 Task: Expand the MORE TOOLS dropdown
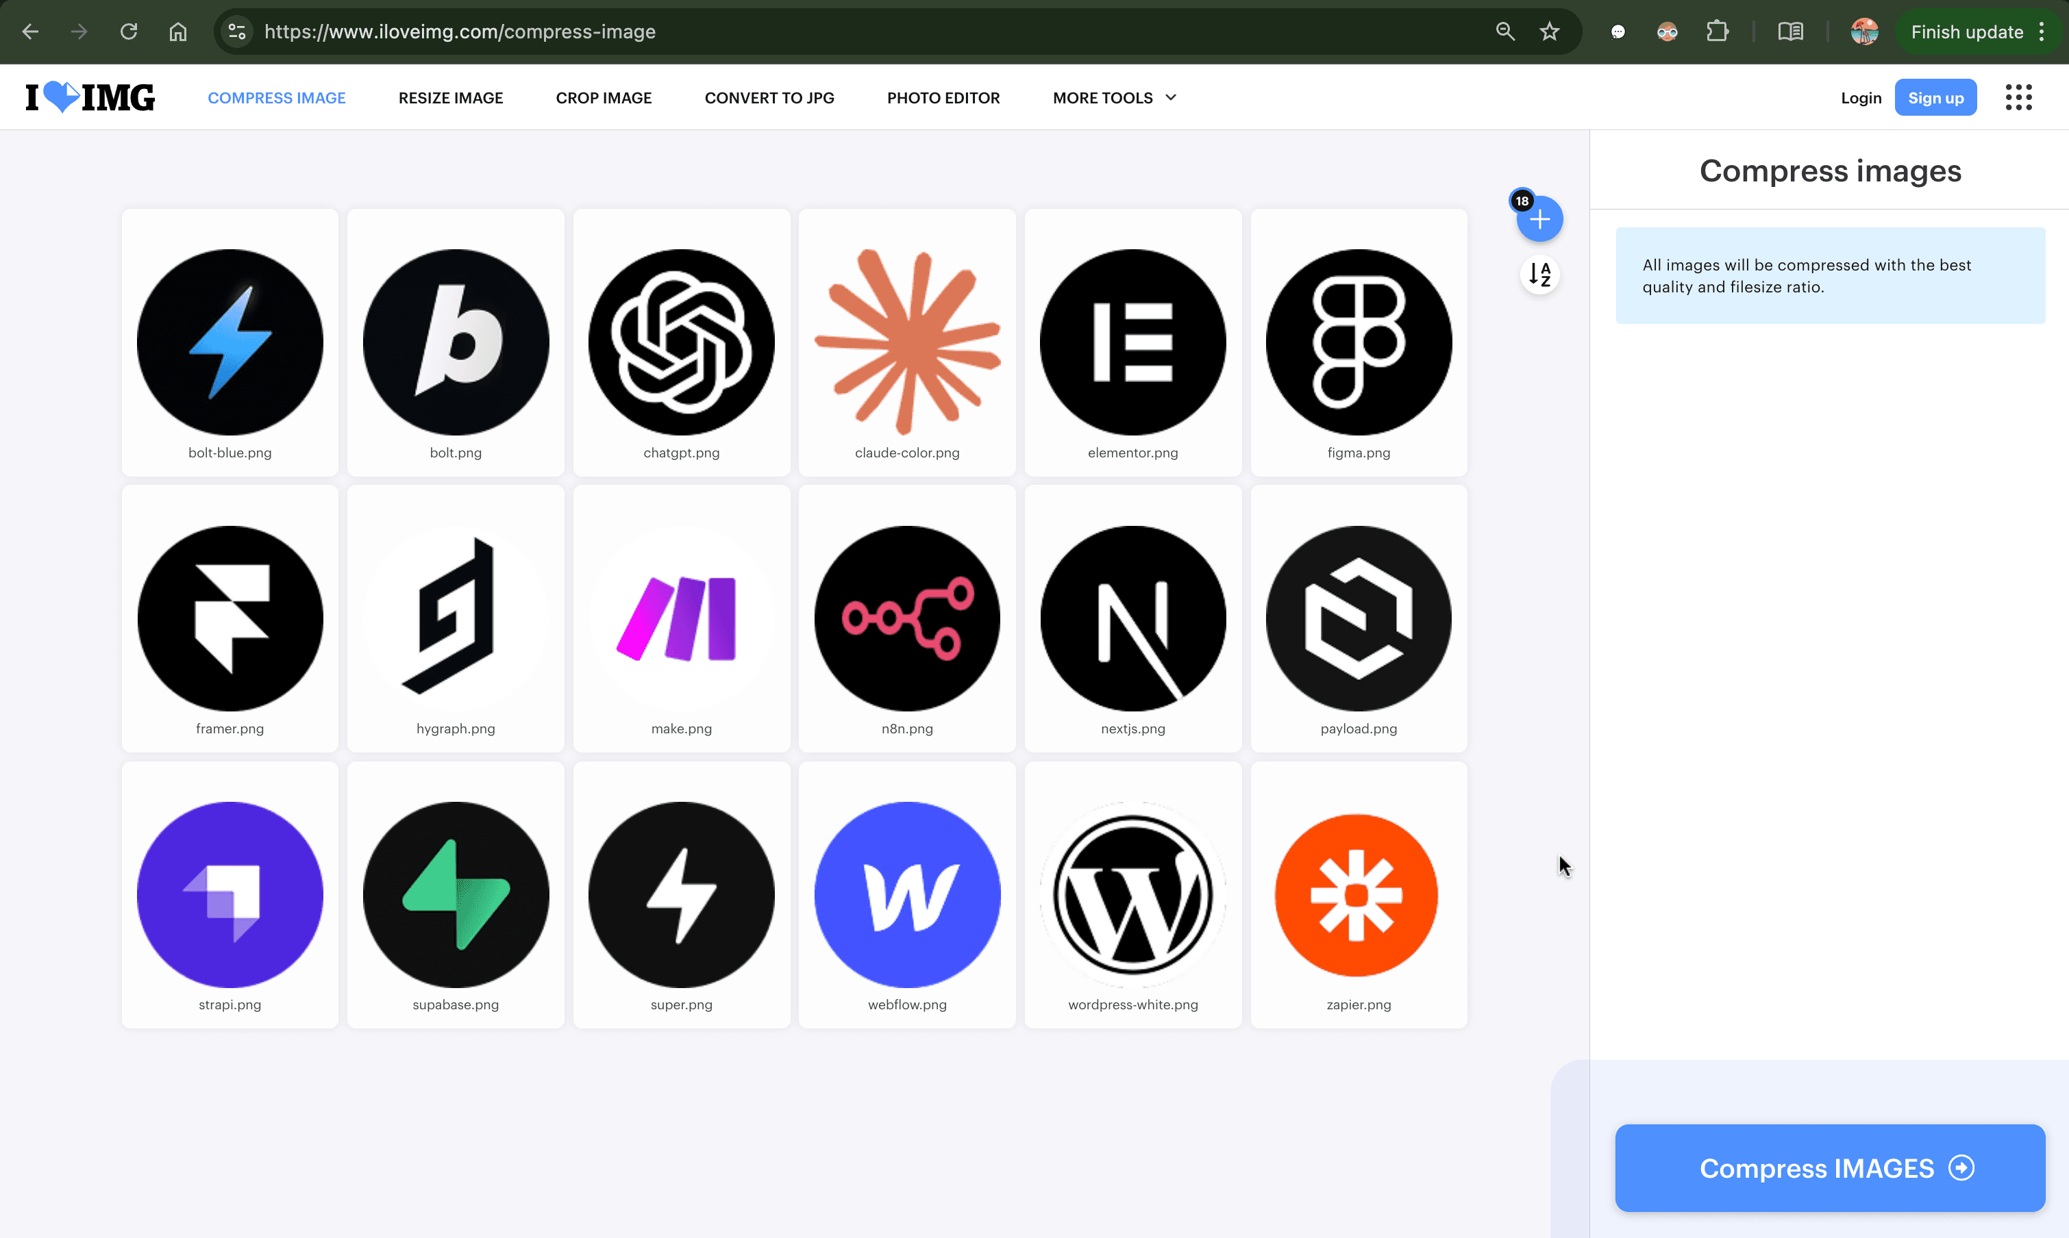1114,98
